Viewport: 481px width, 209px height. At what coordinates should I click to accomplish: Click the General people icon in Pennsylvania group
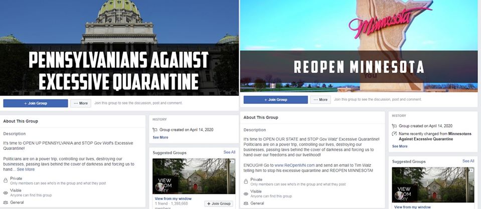[5, 202]
